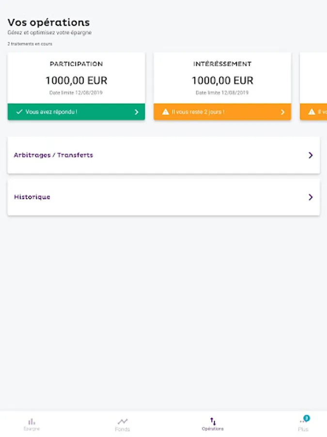Tap the Épargne bar chart icon
327x437 pixels.
(x=31, y=421)
